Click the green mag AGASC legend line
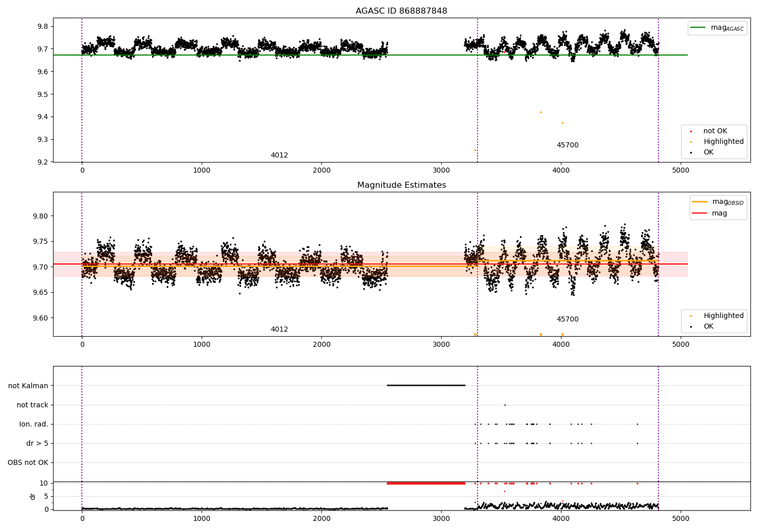 [698, 28]
